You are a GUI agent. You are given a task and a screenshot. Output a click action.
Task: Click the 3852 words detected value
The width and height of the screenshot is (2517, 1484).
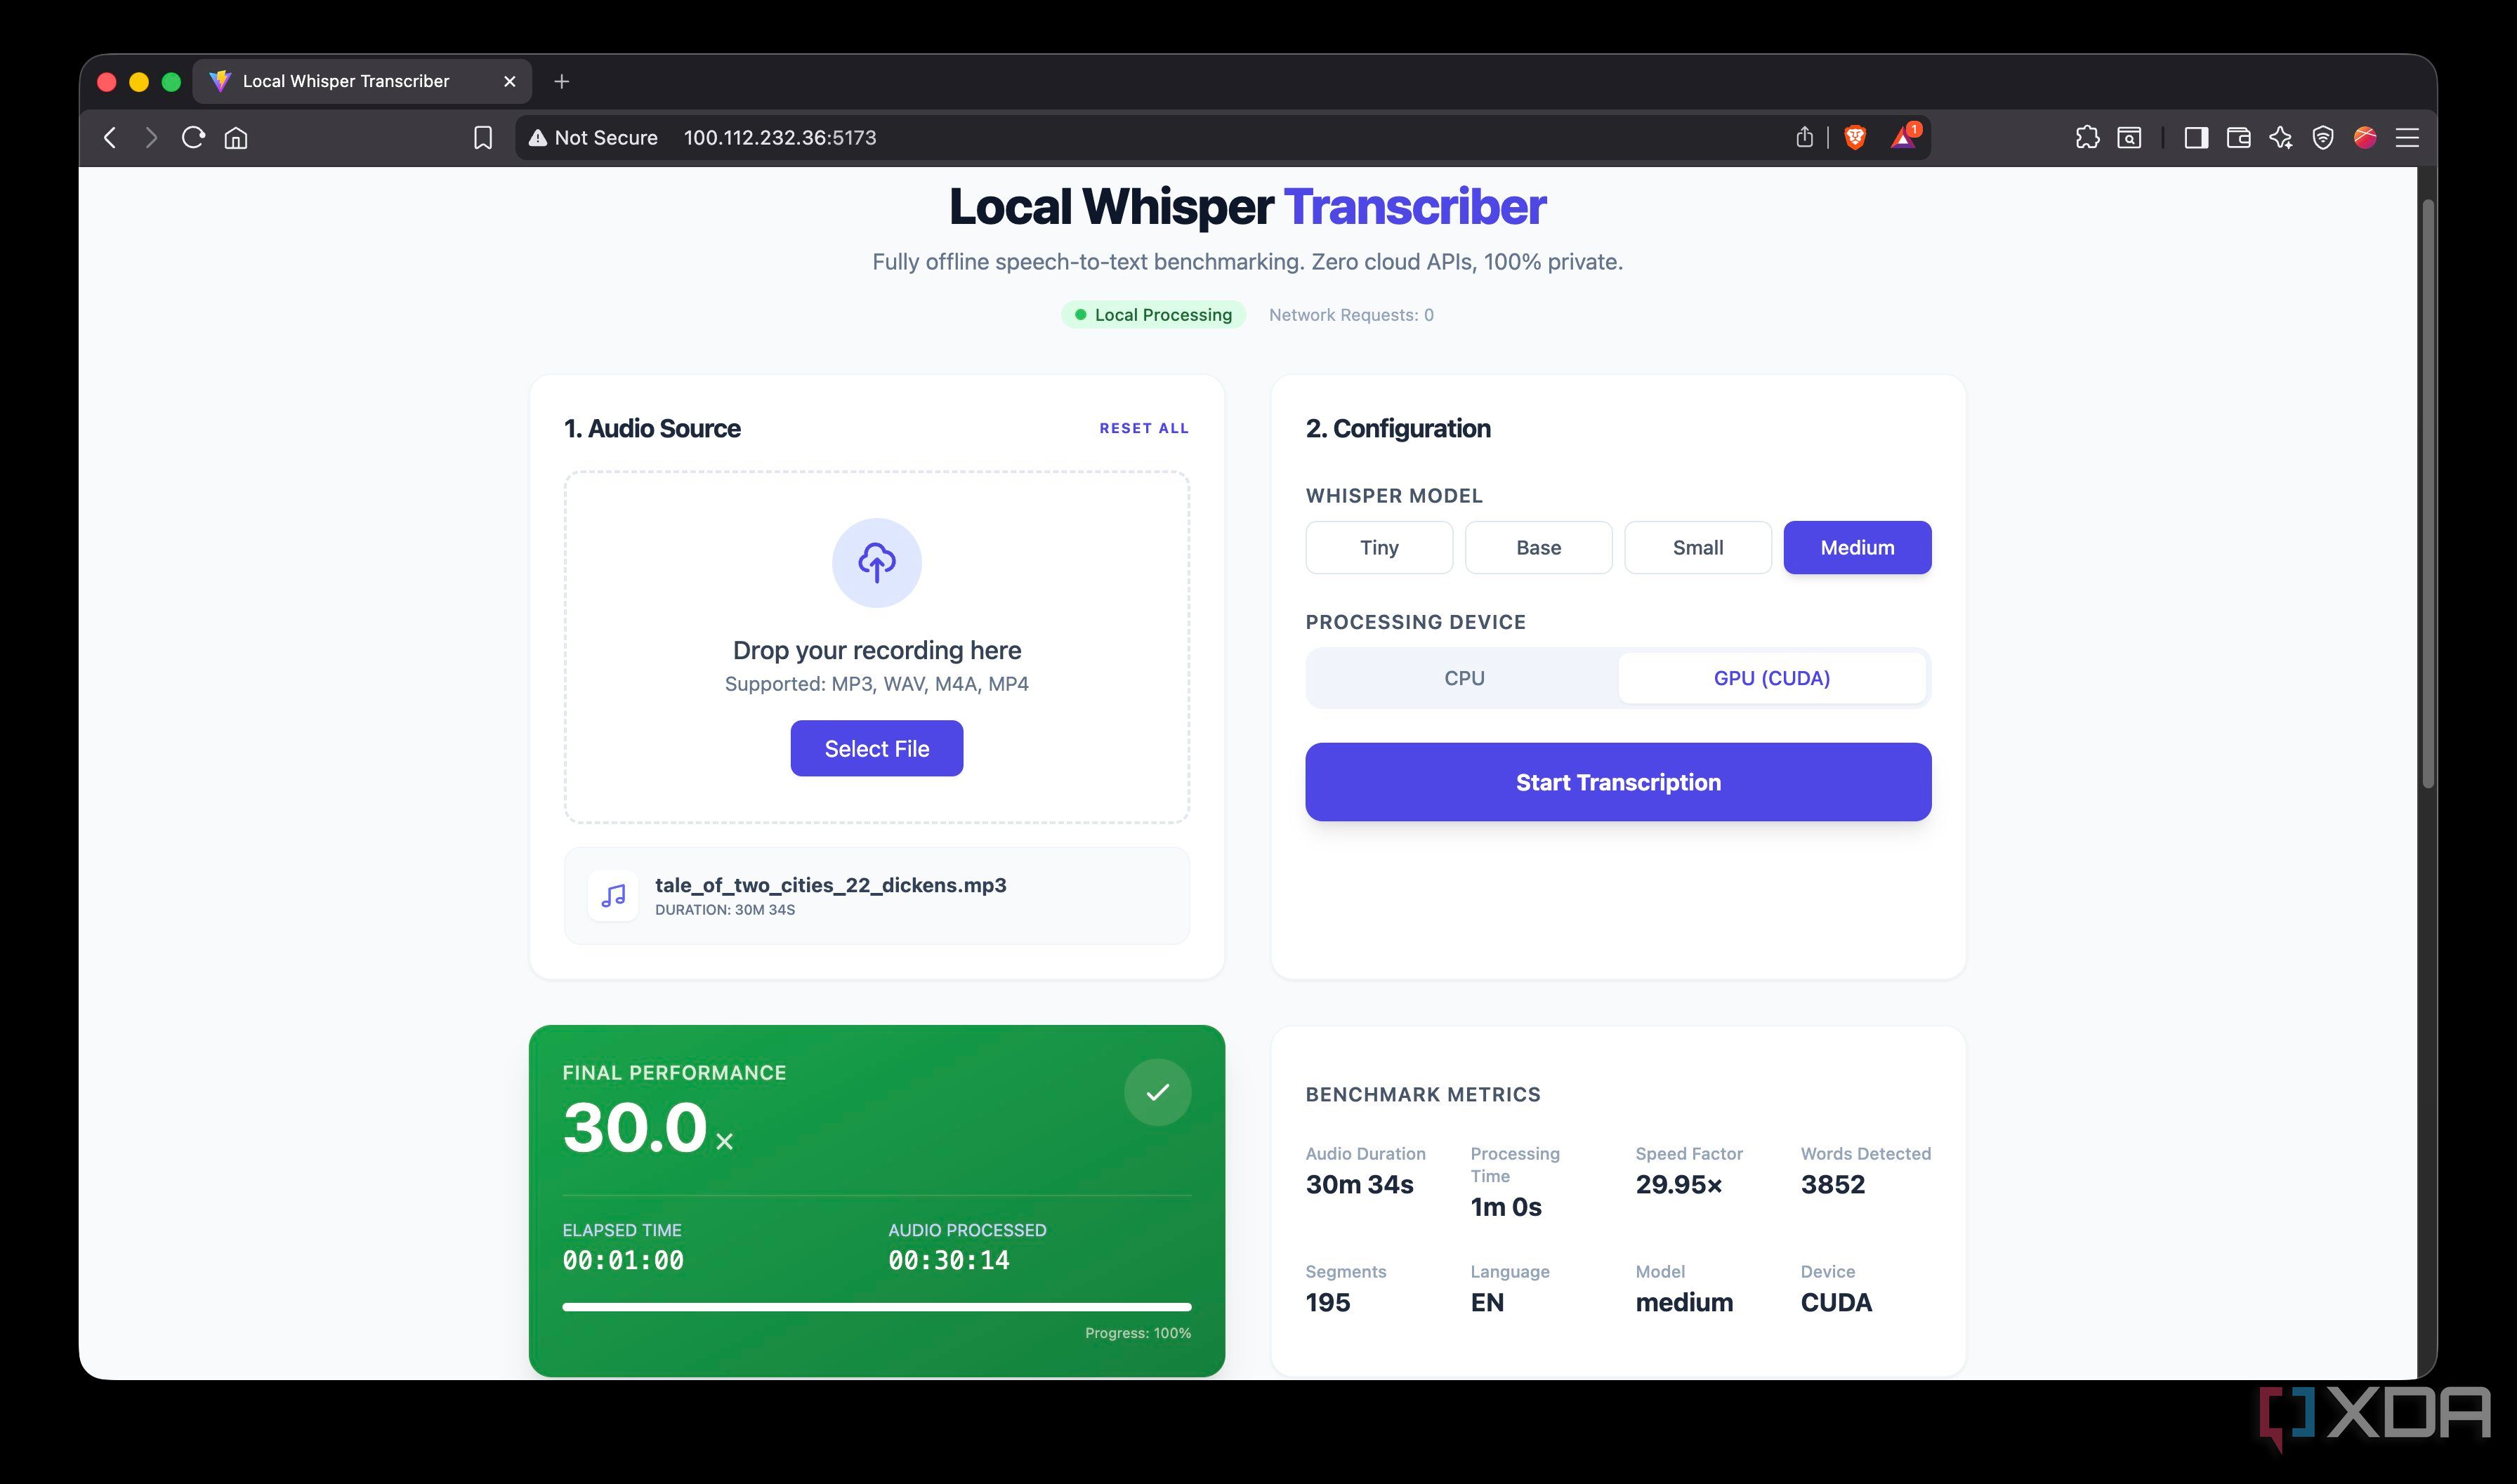coord(1833,1184)
